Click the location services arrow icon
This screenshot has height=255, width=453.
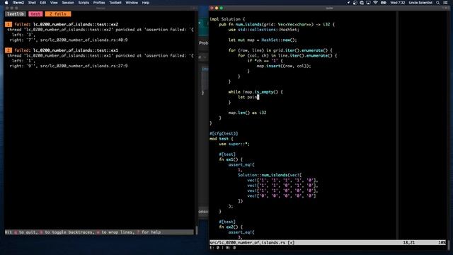click(x=348, y=3)
